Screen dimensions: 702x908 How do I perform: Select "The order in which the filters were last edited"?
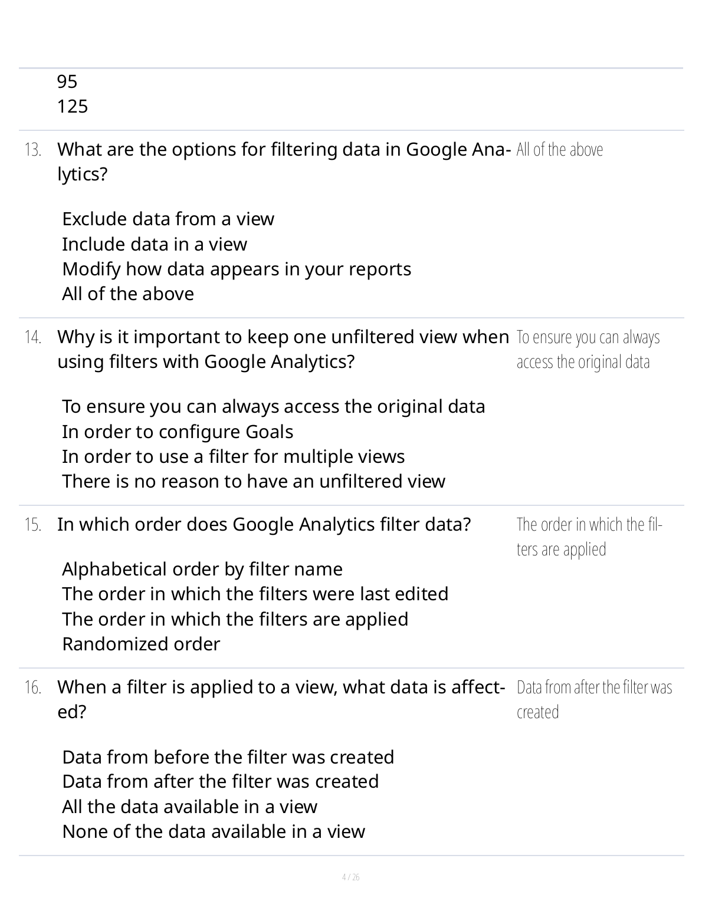click(x=255, y=594)
